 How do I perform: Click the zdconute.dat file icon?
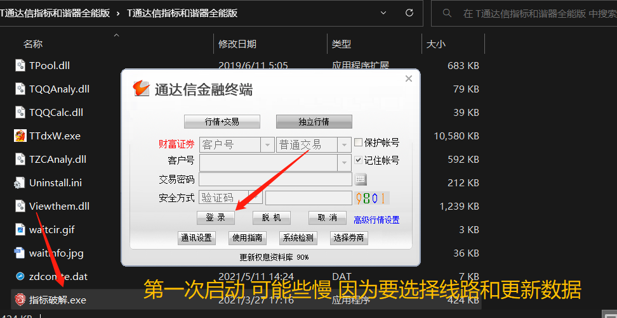coord(20,277)
